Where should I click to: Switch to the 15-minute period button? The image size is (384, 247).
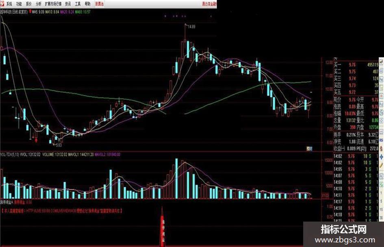point(381,210)
